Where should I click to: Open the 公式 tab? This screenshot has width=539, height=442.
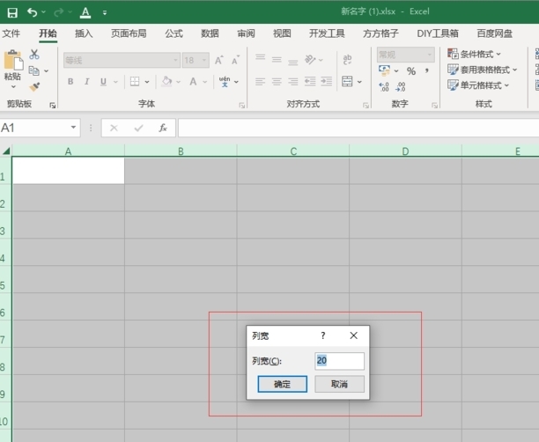[x=174, y=33]
